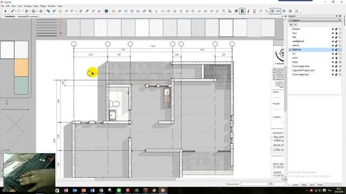Image resolution: width=346 pixels, height=194 pixels.
Task: Toggle bold text formatting
Action: tap(242, 11)
